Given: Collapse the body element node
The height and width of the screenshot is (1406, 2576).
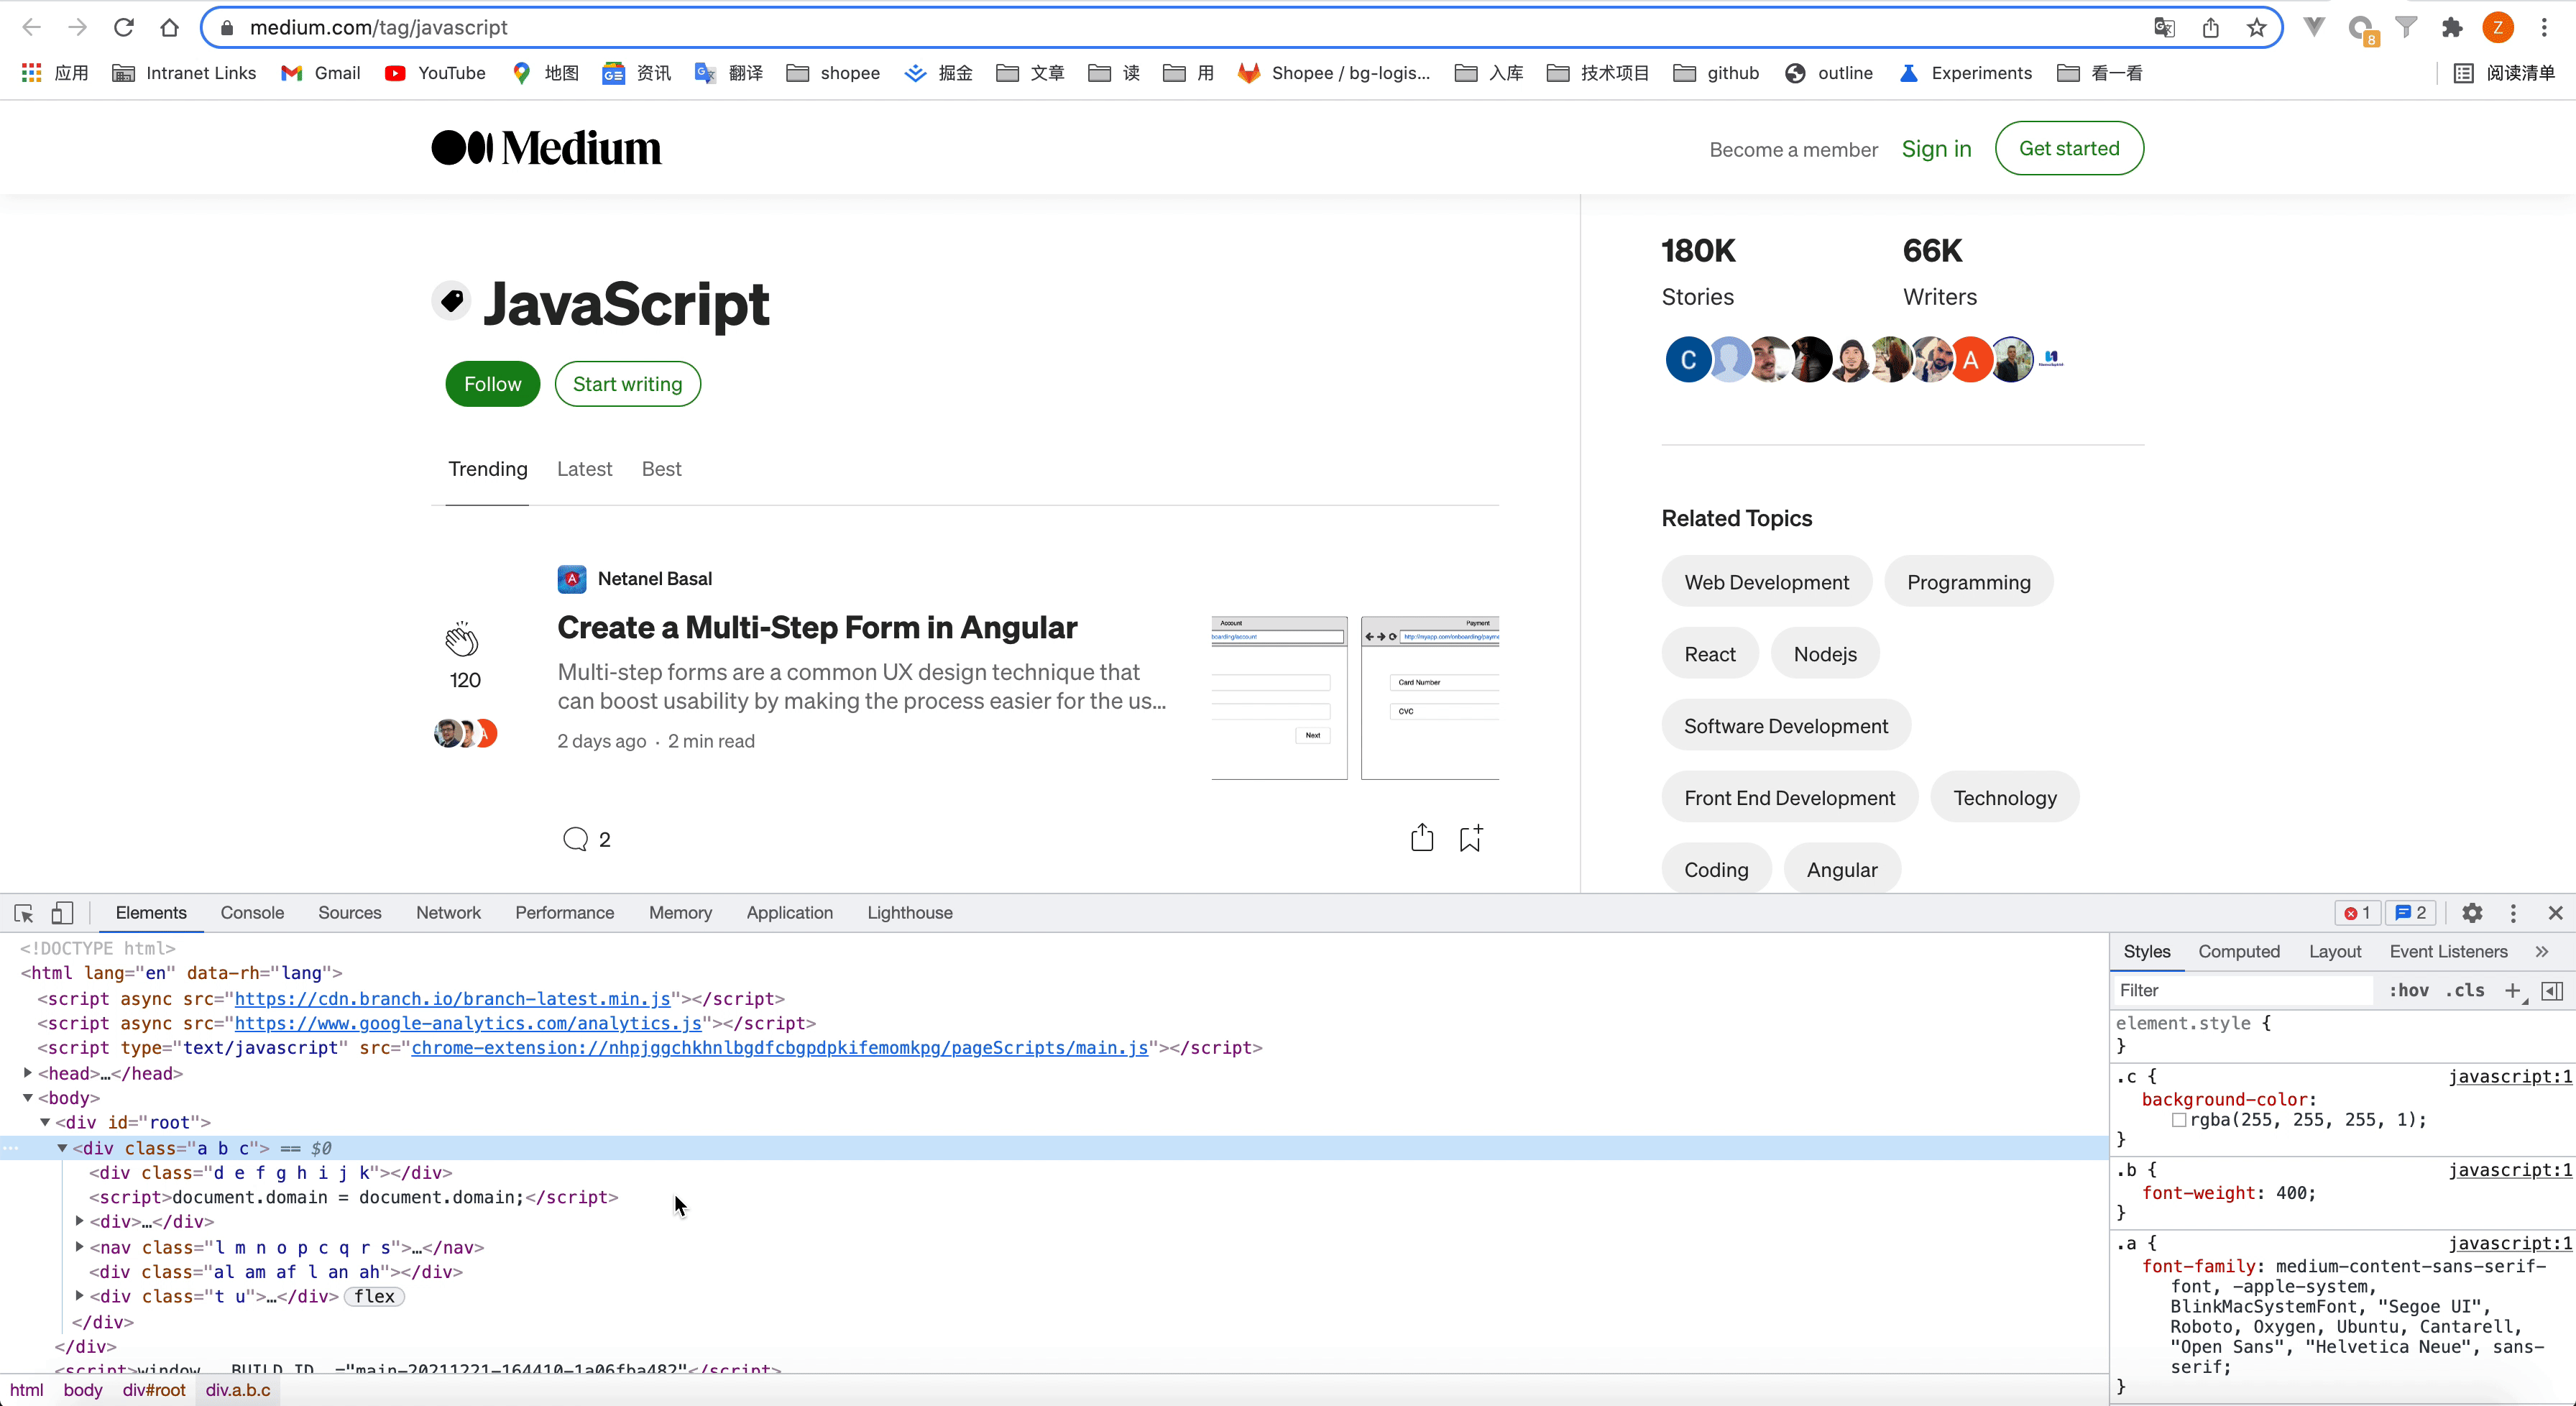Looking at the screenshot, I should (28, 1098).
